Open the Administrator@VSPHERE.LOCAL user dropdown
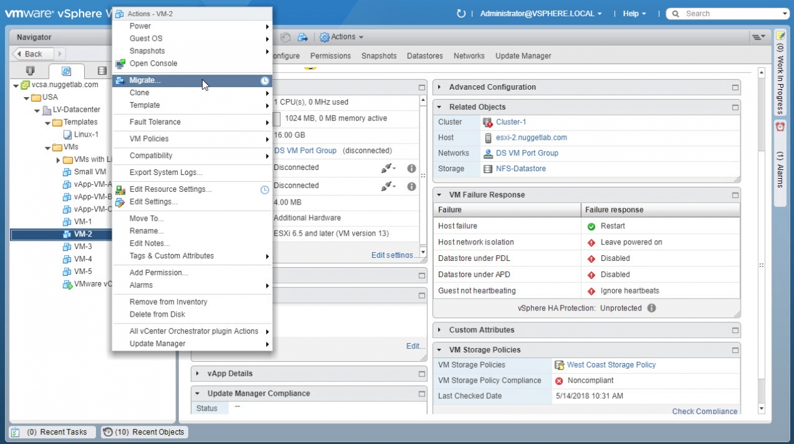The width and height of the screenshot is (794, 444). click(x=540, y=13)
